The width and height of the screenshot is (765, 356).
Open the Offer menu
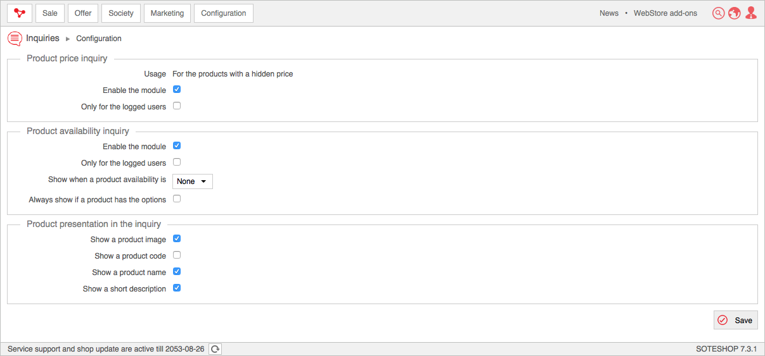tap(83, 13)
